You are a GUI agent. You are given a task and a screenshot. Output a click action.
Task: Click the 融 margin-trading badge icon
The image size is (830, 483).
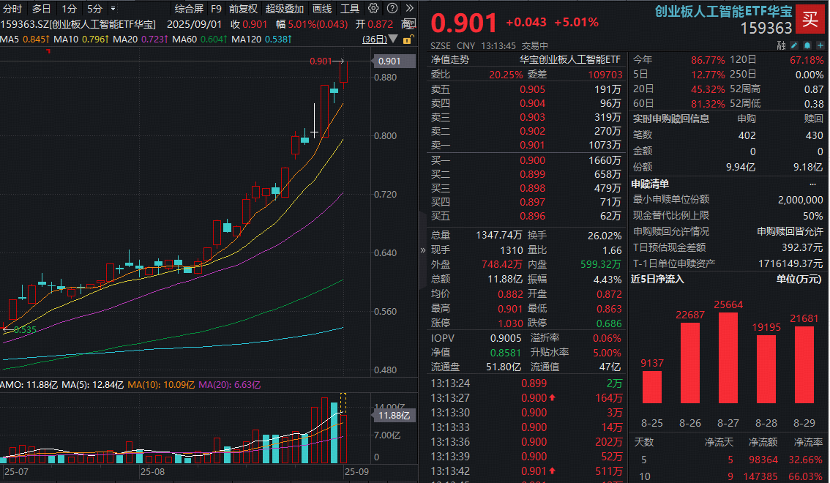tap(782, 45)
